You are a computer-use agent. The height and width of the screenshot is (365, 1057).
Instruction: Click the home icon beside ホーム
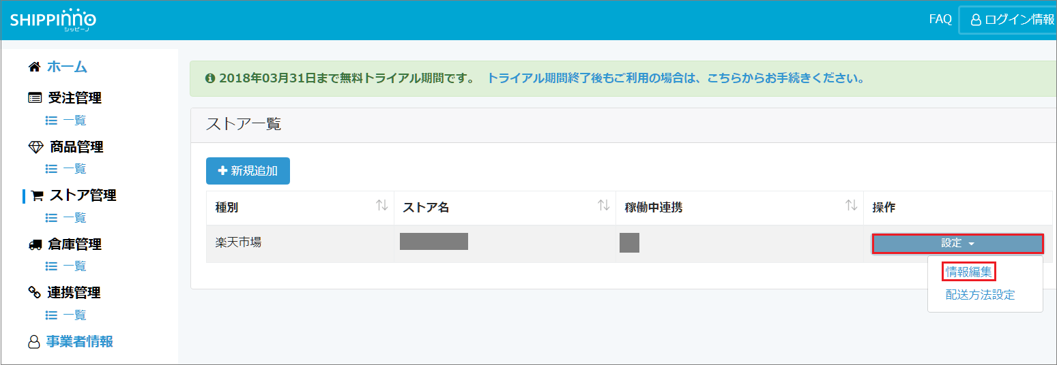point(34,67)
